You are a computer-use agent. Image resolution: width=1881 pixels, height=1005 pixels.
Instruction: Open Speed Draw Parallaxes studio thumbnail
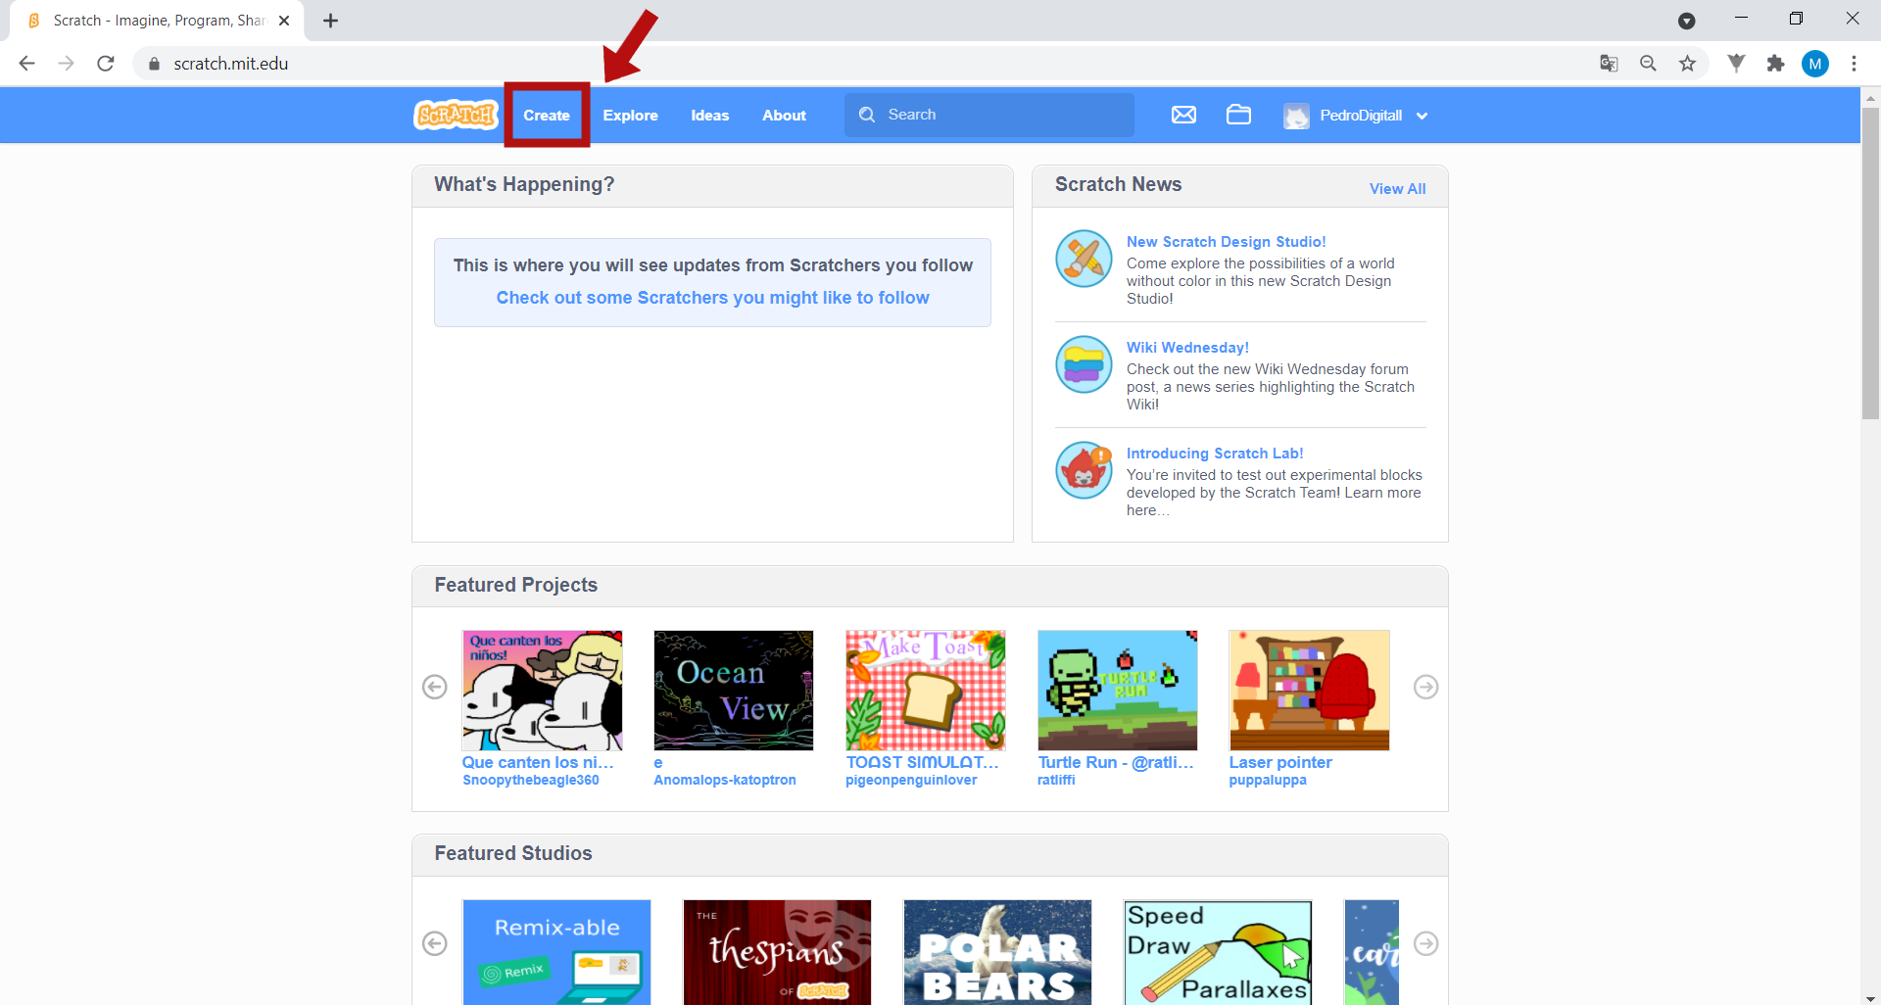click(1218, 952)
